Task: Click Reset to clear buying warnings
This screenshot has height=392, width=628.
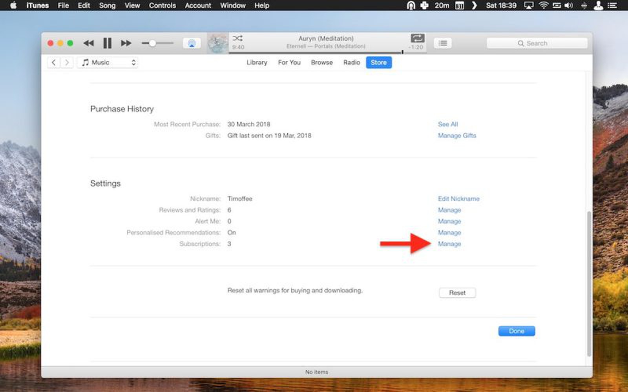Action: click(x=457, y=292)
